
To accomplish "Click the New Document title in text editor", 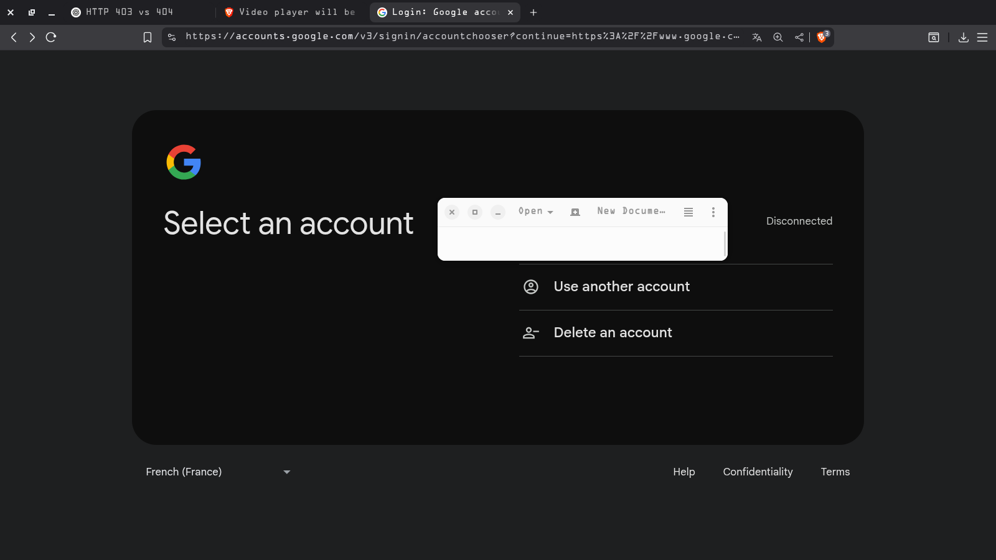I will (x=631, y=212).
